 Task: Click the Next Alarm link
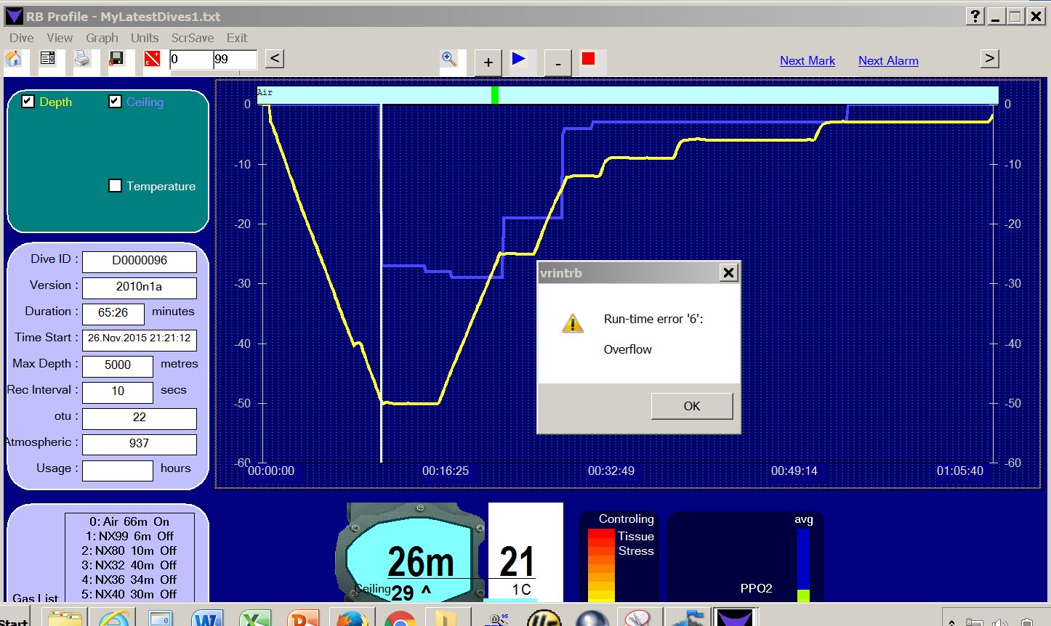click(888, 61)
